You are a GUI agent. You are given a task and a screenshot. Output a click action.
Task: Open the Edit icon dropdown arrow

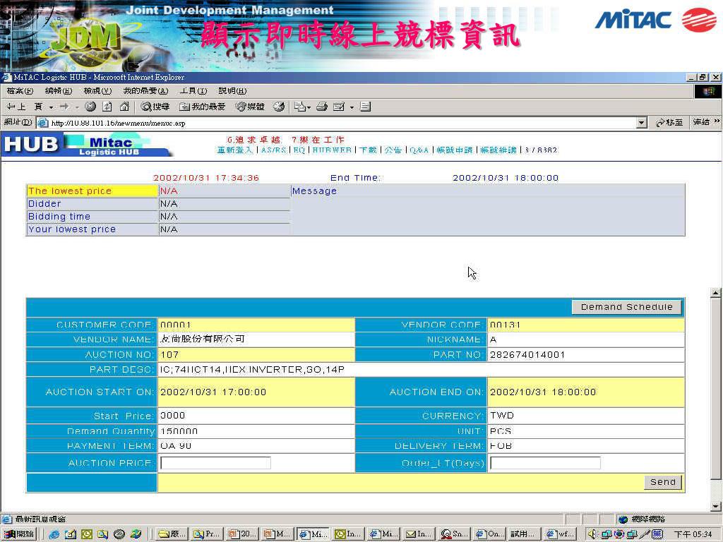click(352, 107)
